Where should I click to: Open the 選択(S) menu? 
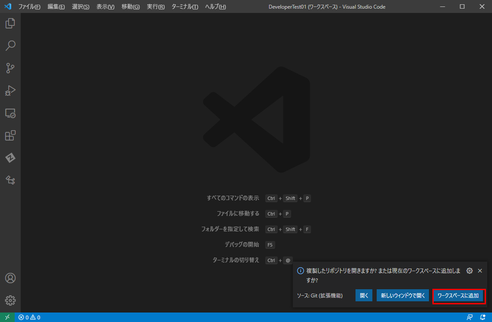click(81, 6)
